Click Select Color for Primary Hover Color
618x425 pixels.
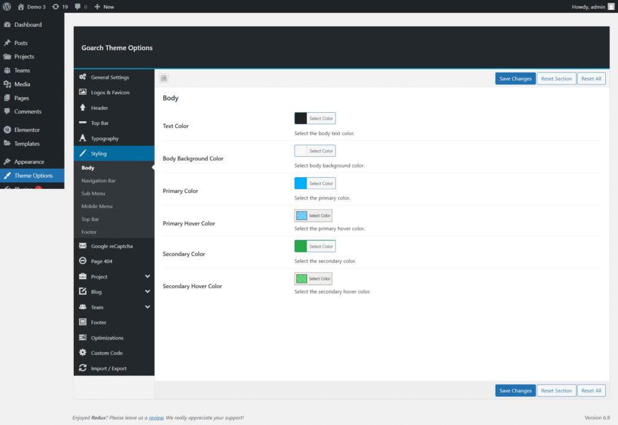click(x=320, y=216)
